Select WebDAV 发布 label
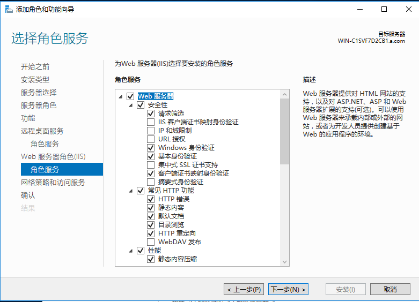The image size is (419, 302). (x=180, y=241)
